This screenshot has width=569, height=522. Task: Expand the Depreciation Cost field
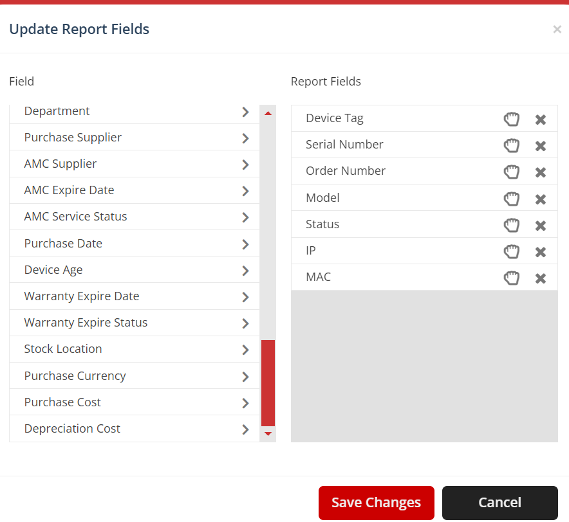[245, 428]
